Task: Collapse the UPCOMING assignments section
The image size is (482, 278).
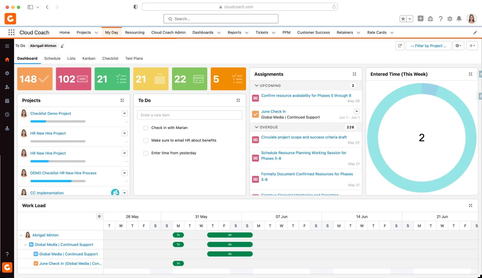Action: (x=257, y=85)
